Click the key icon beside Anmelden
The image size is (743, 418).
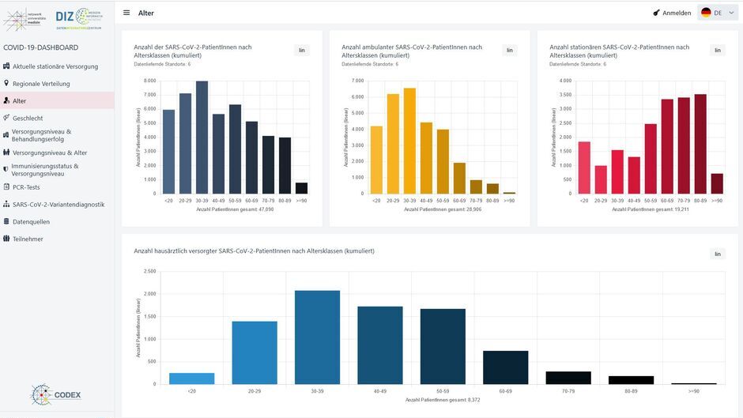tap(656, 13)
